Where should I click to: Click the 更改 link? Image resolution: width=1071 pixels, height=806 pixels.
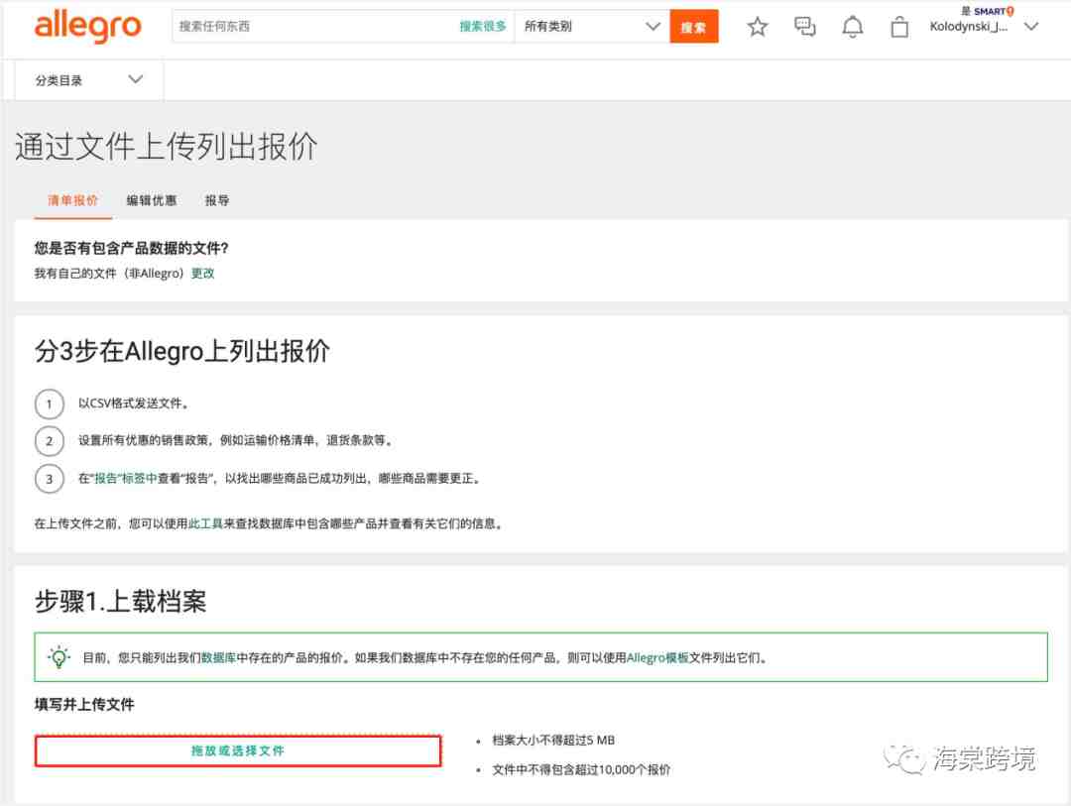203,274
